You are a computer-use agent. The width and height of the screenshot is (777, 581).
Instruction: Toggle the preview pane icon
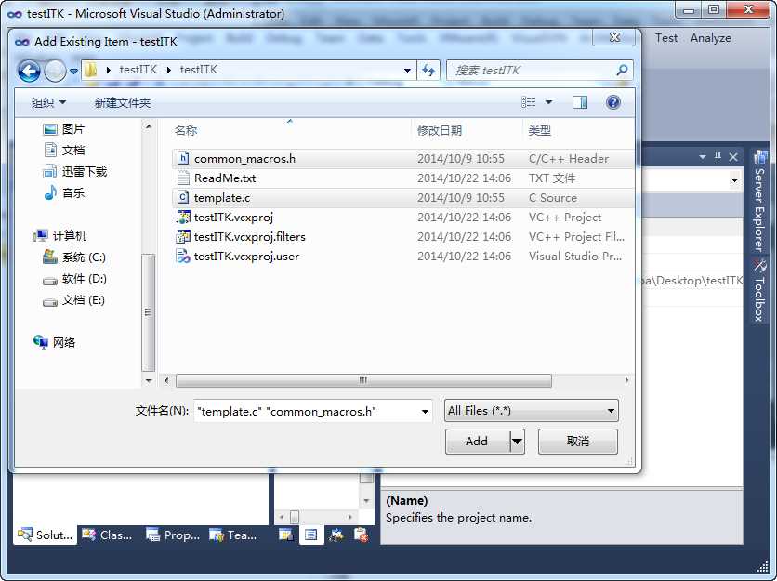580,102
